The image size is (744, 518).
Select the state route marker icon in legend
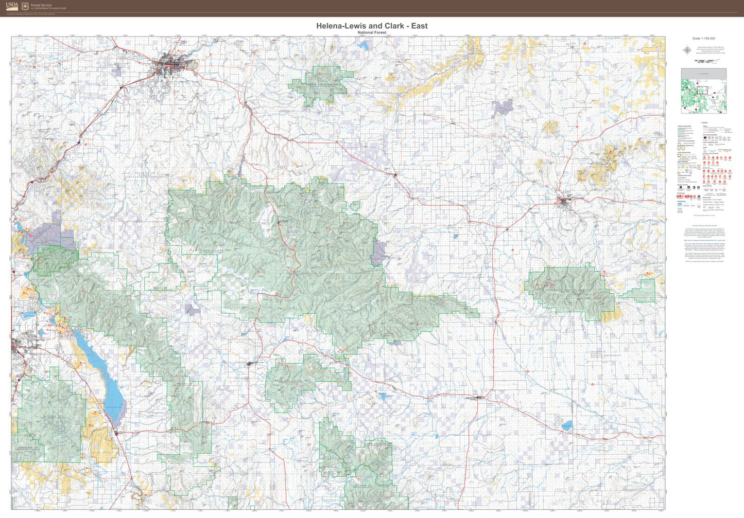(x=713, y=137)
